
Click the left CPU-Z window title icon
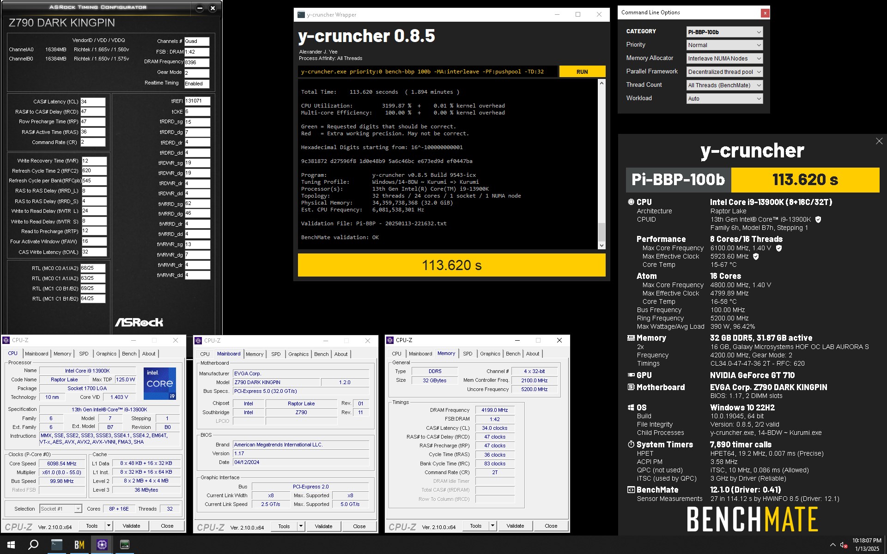coord(6,340)
